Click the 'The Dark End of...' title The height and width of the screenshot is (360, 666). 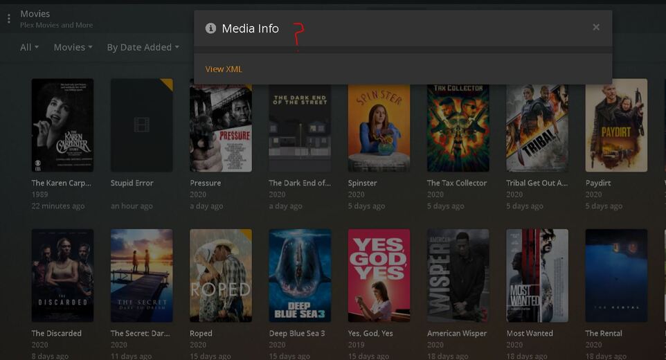point(300,183)
